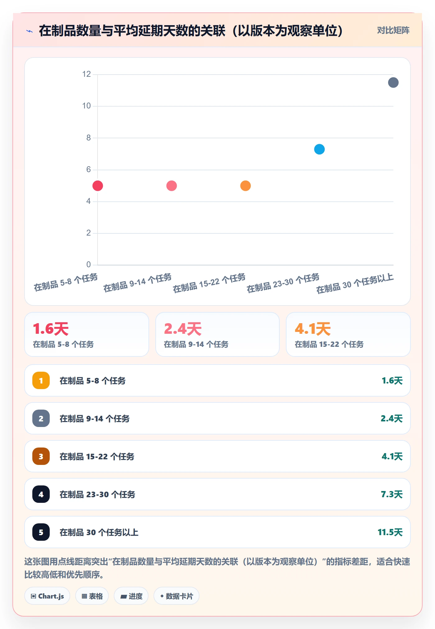Open the 4.1天 summary card

point(348,334)
